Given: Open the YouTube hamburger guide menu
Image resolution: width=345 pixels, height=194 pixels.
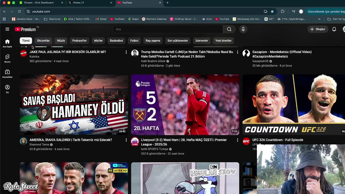Looking at the screenshot, I should click(7, 29).
